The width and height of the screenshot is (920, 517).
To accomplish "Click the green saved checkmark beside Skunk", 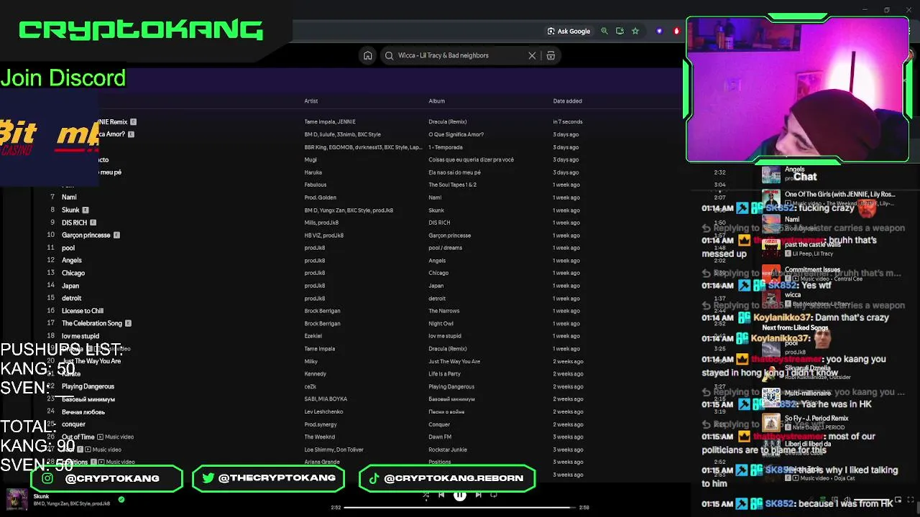I will (x=121, y=500).
